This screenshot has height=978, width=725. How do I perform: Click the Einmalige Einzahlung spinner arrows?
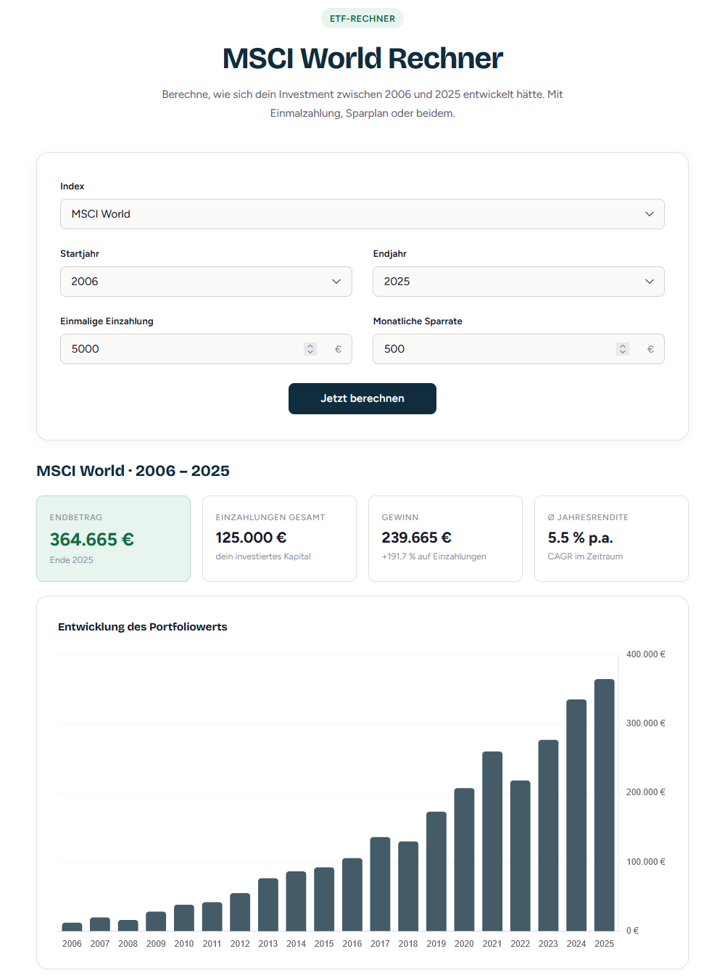(310, 349)
